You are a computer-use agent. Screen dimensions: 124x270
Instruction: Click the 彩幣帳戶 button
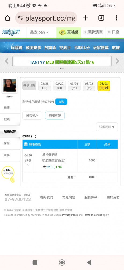(x=32, y=116)
